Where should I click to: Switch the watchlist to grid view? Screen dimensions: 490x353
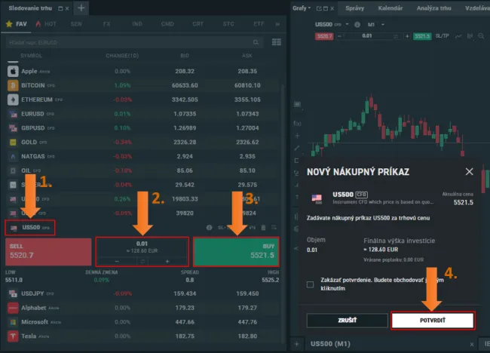276,41
